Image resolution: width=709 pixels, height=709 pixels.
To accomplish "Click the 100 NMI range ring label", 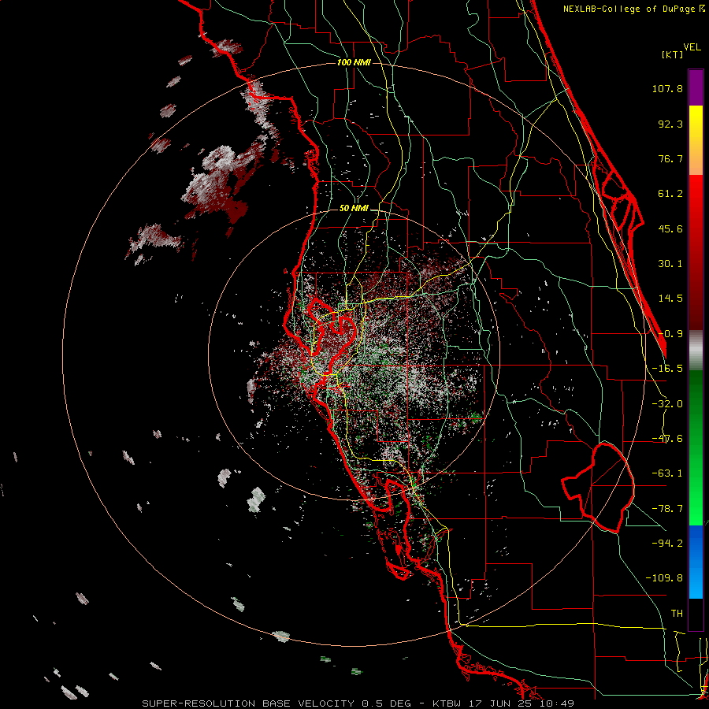I will 354,62.
